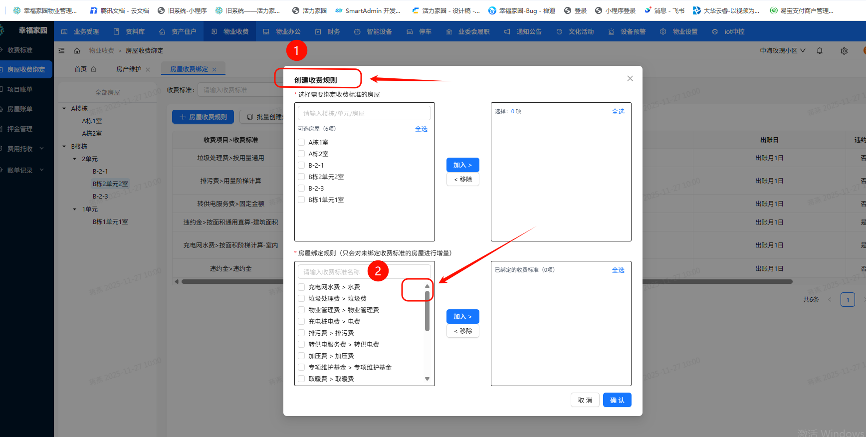Viewport: 866px width, 437px height.
Task: Click the iot中控 icon
Action: pyautogui.click(x=715, y=31)
